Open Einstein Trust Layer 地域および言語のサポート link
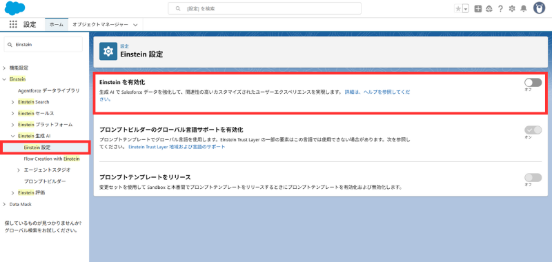Image resolution: width=552 pixels, height=262 pixels. (x=177, y=147)
